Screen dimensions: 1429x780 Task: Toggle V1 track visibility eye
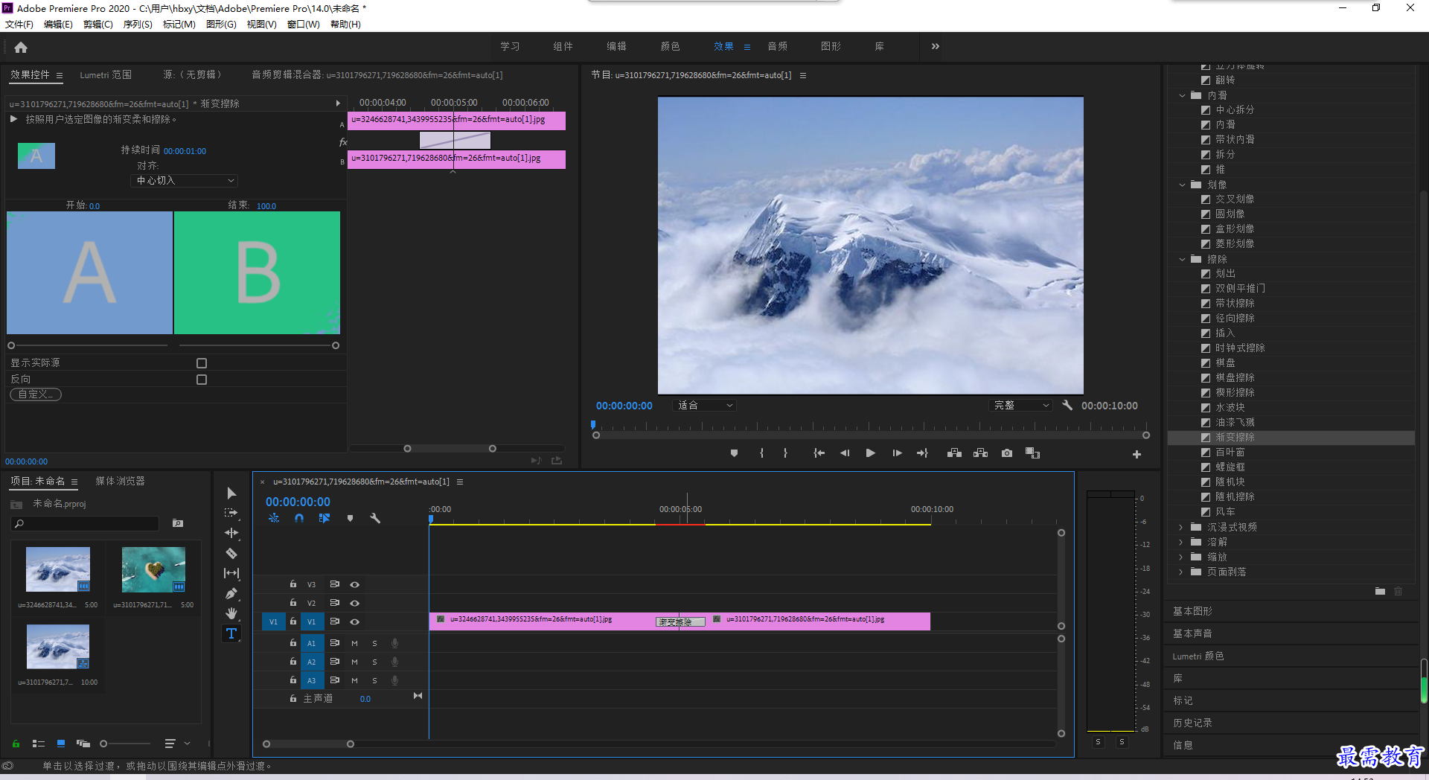click(355, 621)
